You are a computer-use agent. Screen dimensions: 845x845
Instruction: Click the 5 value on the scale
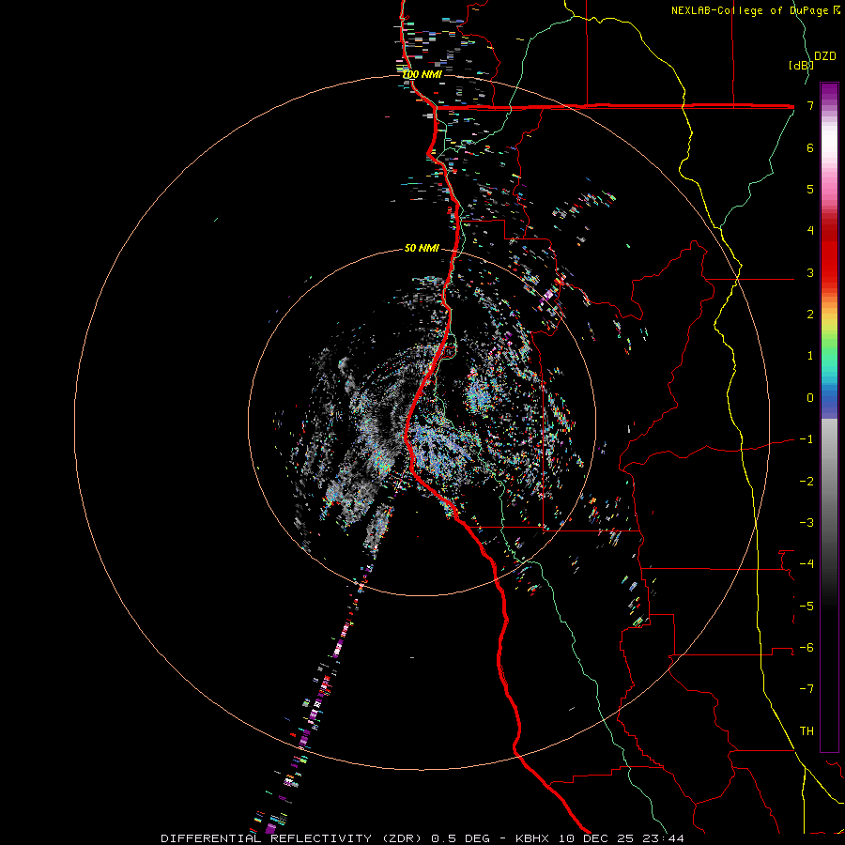810,189
